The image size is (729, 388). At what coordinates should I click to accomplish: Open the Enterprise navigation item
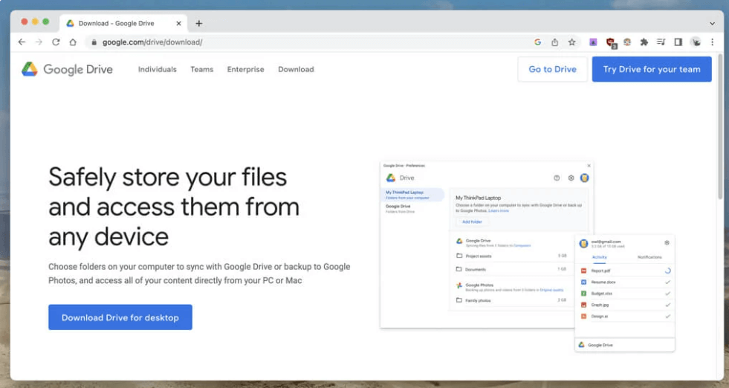245,69
